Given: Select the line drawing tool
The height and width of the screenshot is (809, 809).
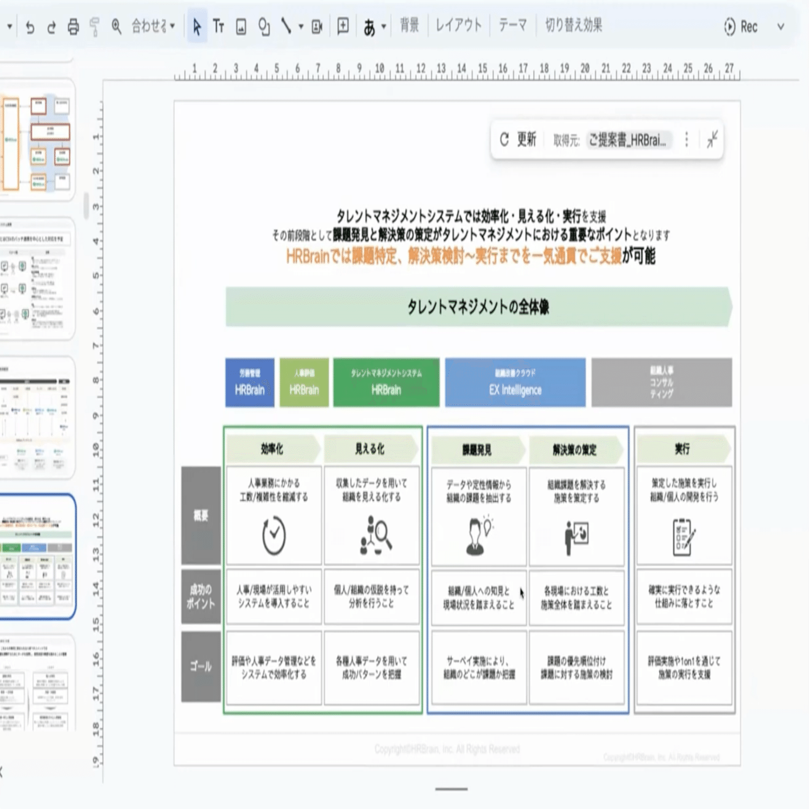Looking at the screenshot, I should 286,26.
